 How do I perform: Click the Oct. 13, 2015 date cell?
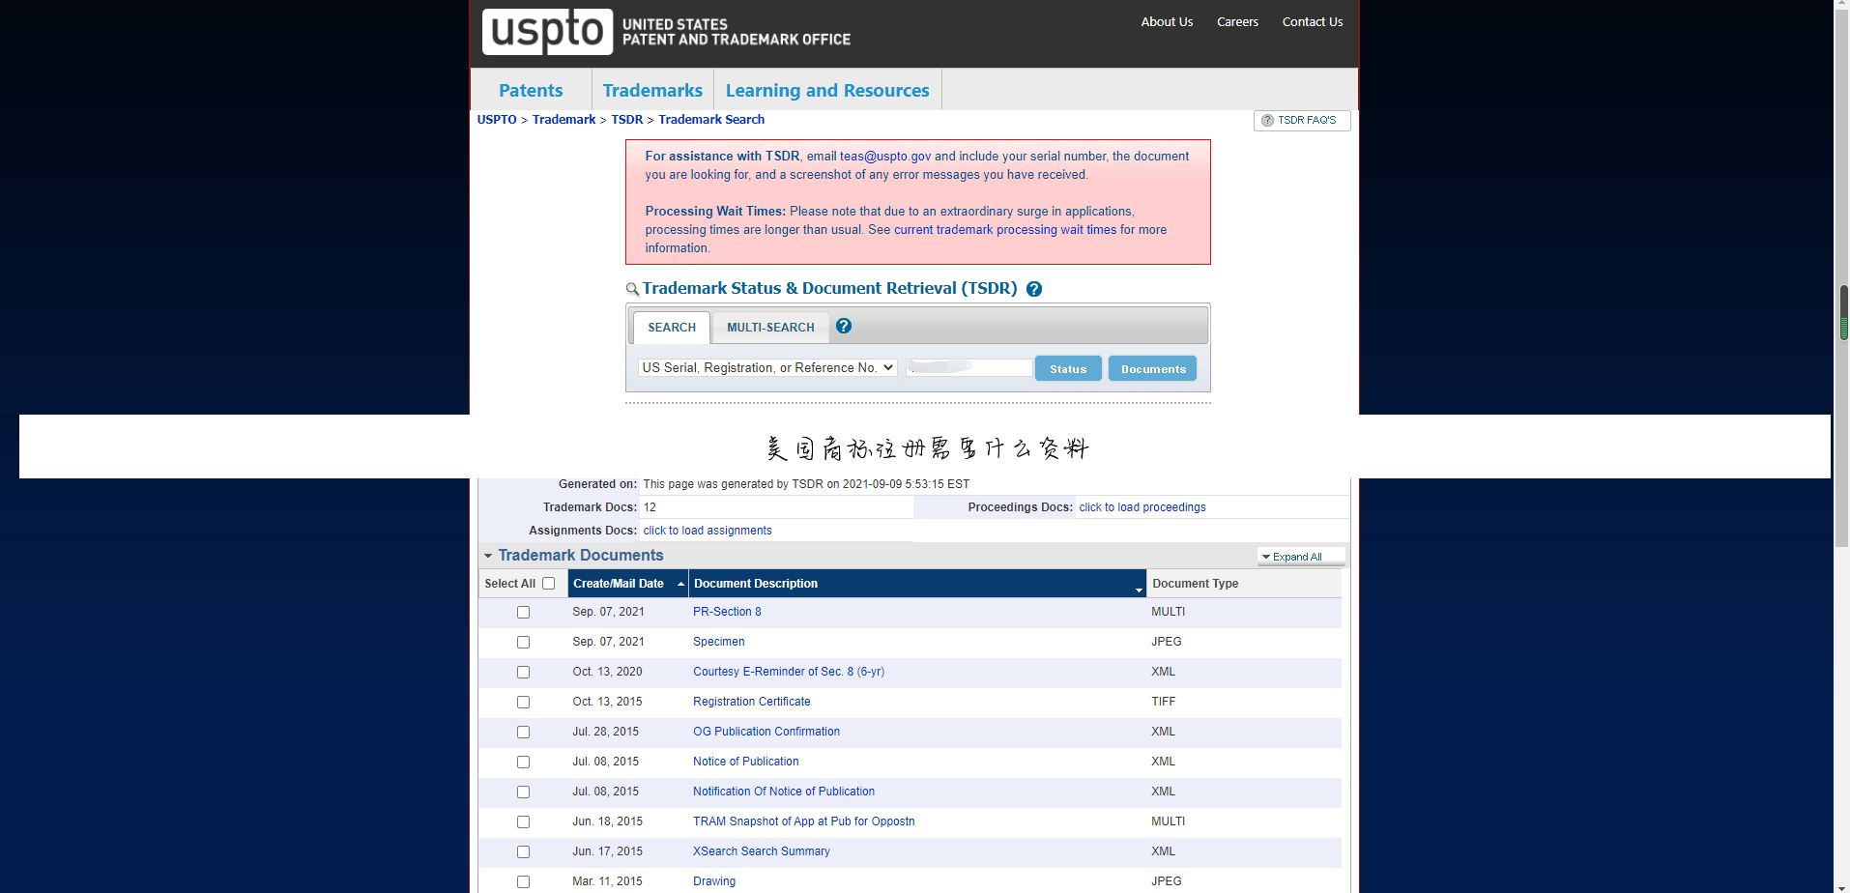pos(607,702)
